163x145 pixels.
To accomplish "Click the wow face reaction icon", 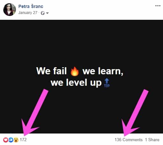I will (x=16, y=140).
